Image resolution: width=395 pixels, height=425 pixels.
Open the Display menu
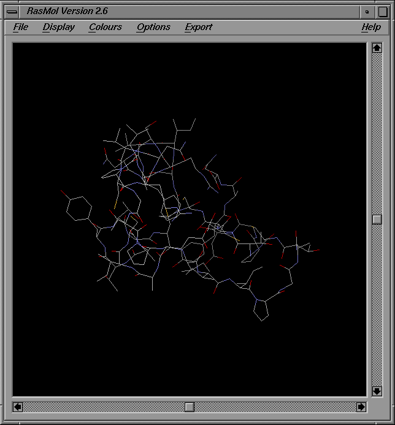click(59, 27)
